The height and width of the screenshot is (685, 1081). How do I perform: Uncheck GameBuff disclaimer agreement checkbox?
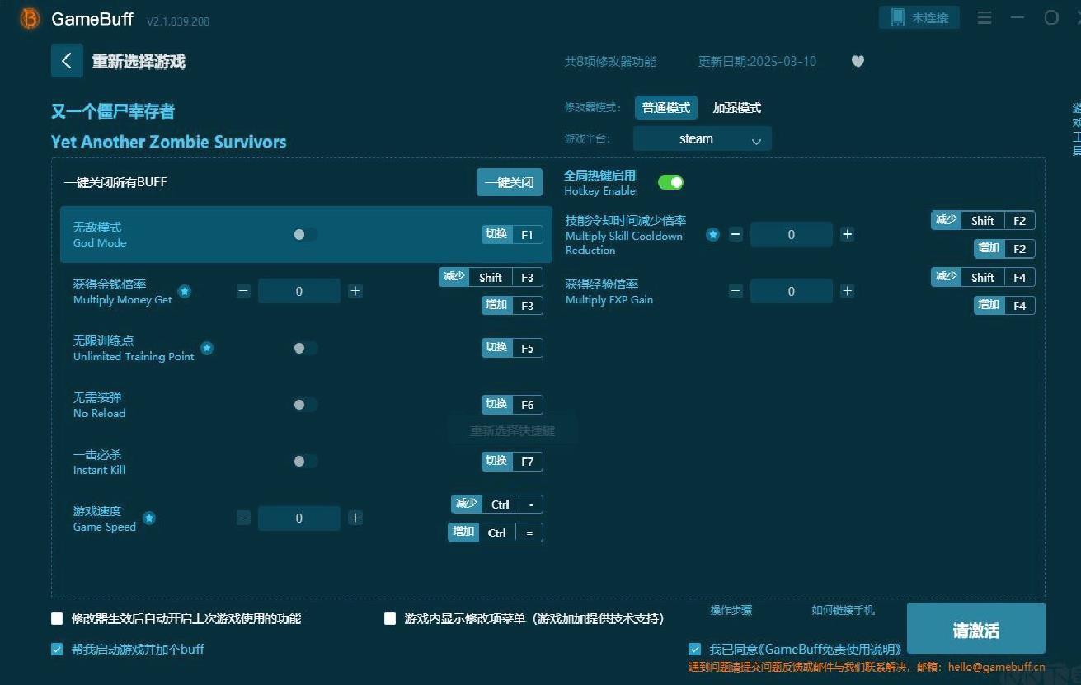(694, 649)
